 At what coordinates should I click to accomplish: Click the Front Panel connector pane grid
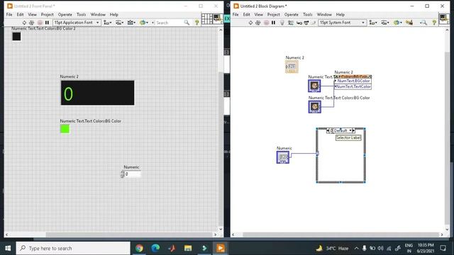207,19
